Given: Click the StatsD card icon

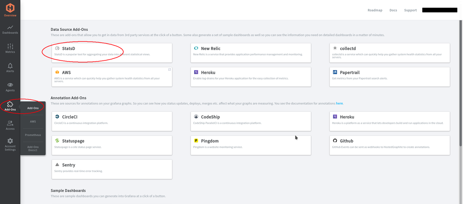Looking at the screenshot, I should (x=57, y=48).
